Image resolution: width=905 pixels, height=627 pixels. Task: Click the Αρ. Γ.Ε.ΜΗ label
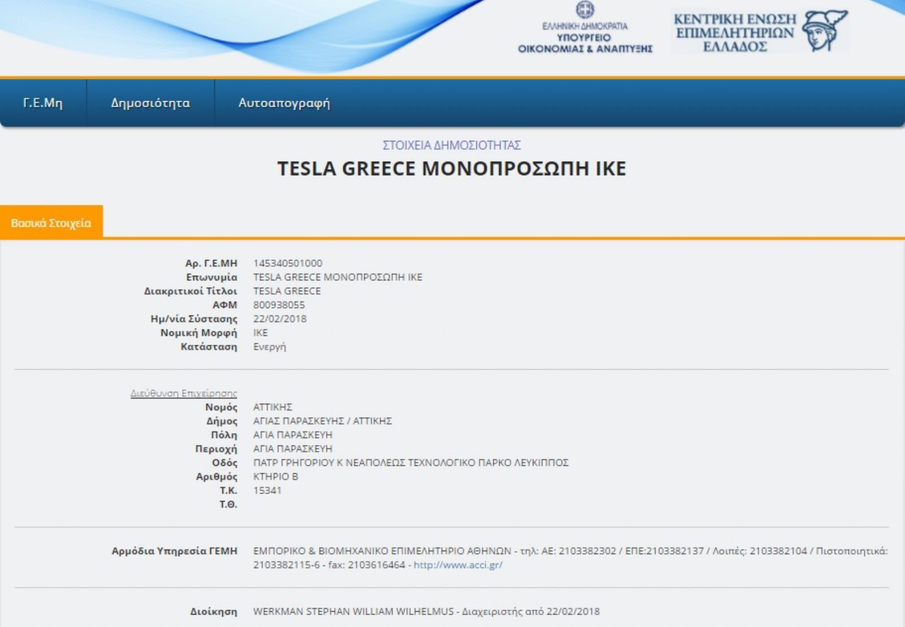coord(211,263)
